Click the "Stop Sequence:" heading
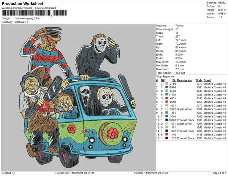Viewport: 228px width, 176px height. [165, 77]
